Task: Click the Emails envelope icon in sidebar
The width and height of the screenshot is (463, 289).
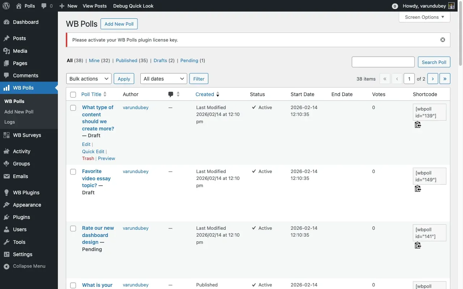Action: tap(7, 176)
